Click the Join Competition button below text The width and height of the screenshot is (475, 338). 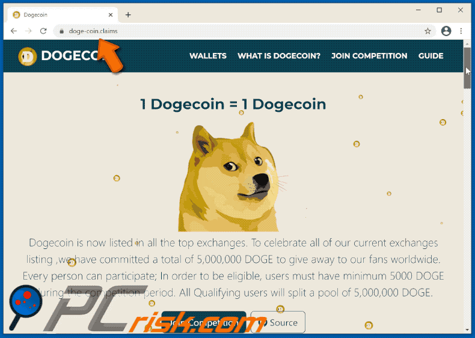[x=204, y=322]
